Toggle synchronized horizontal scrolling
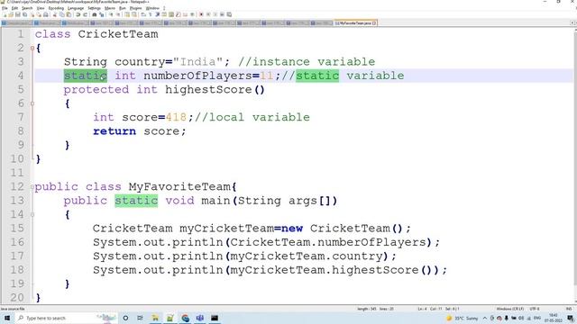 134,14
